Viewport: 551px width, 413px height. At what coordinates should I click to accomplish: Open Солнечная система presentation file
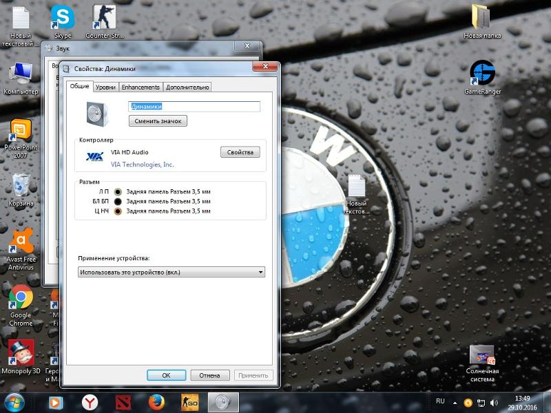481,363
